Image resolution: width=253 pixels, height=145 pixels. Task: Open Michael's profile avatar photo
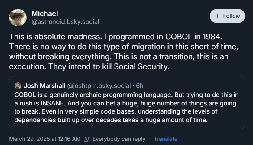point(18,18)
